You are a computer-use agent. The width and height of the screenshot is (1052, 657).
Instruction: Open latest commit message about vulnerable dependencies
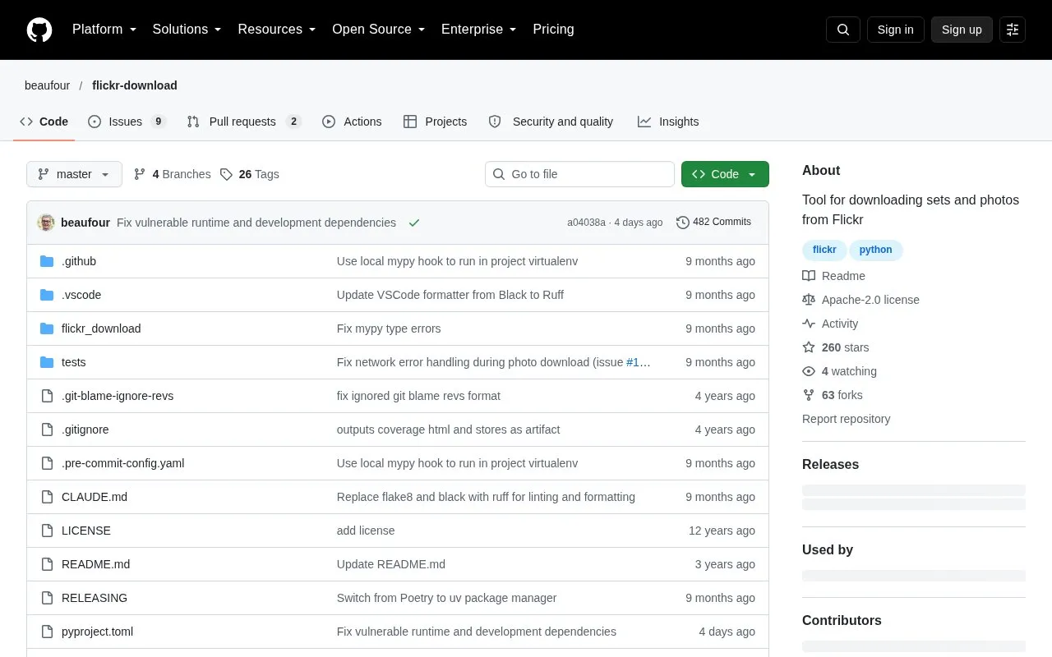tap(256, 223)
